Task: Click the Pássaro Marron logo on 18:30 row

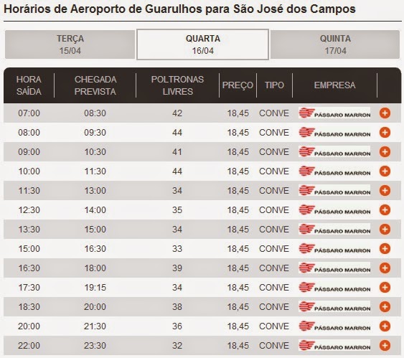Action: pos(334,306)
